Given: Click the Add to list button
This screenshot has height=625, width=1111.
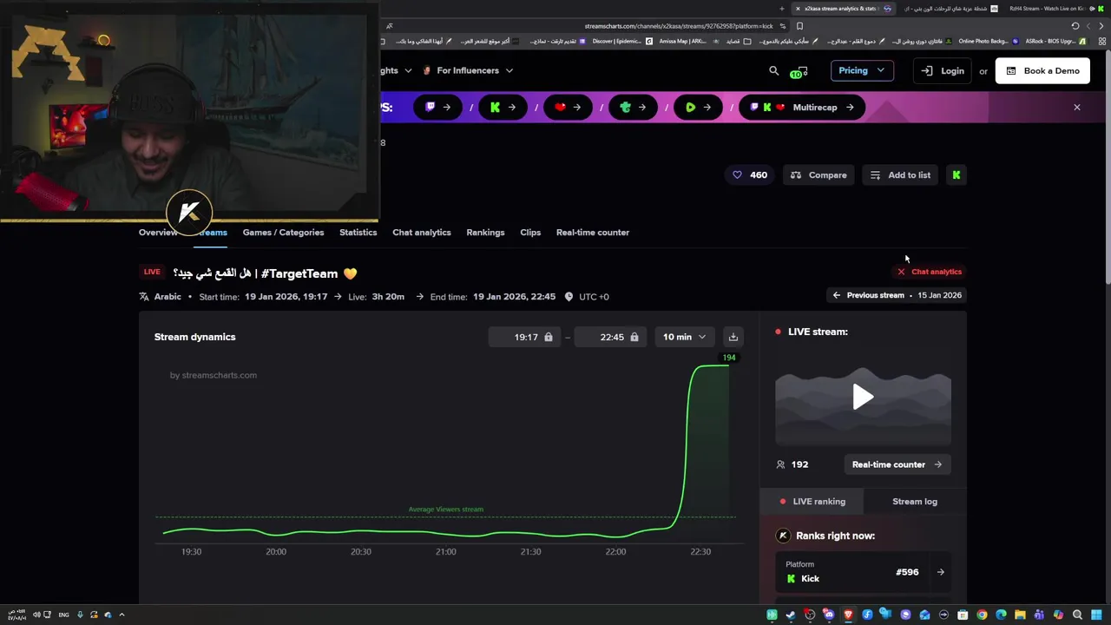Looking at the screenshot, I should click(901, 175).
